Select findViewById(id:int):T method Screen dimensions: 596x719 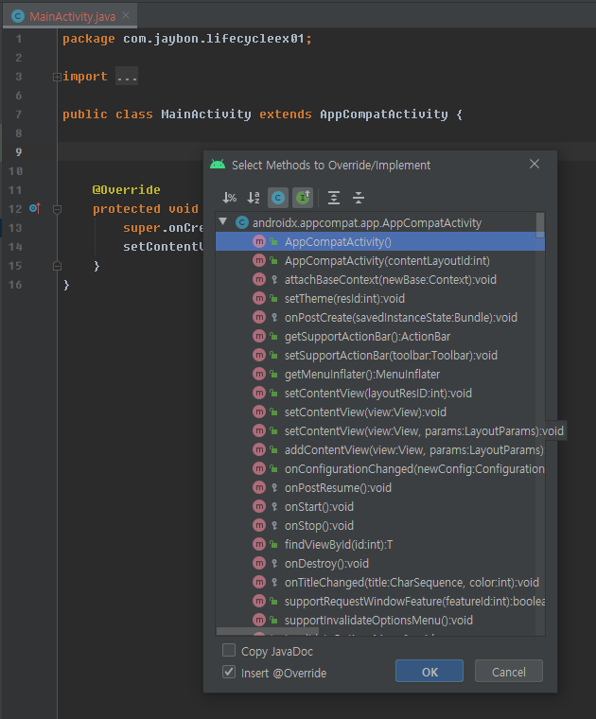point(380,544)
